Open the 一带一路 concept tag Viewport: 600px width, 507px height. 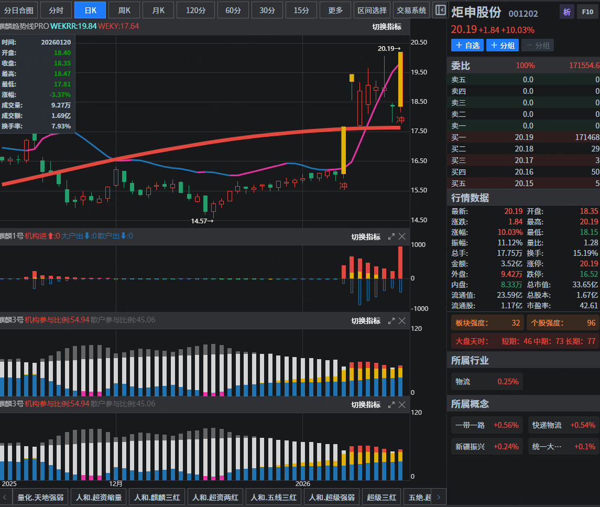[487, 425]
